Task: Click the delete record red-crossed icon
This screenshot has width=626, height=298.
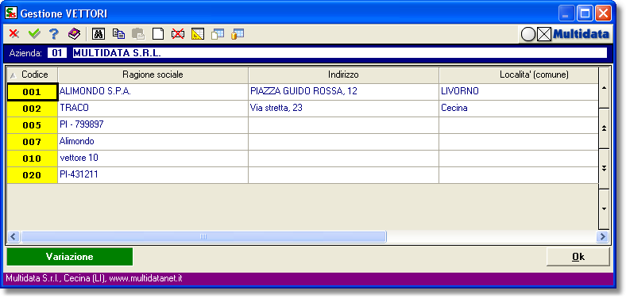Action: coord(178,34)
